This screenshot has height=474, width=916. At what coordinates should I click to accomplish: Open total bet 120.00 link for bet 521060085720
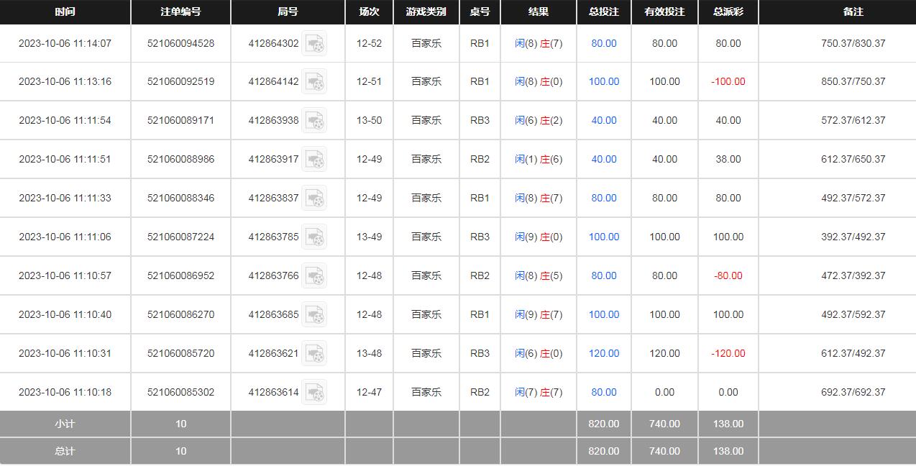point(604,353)
